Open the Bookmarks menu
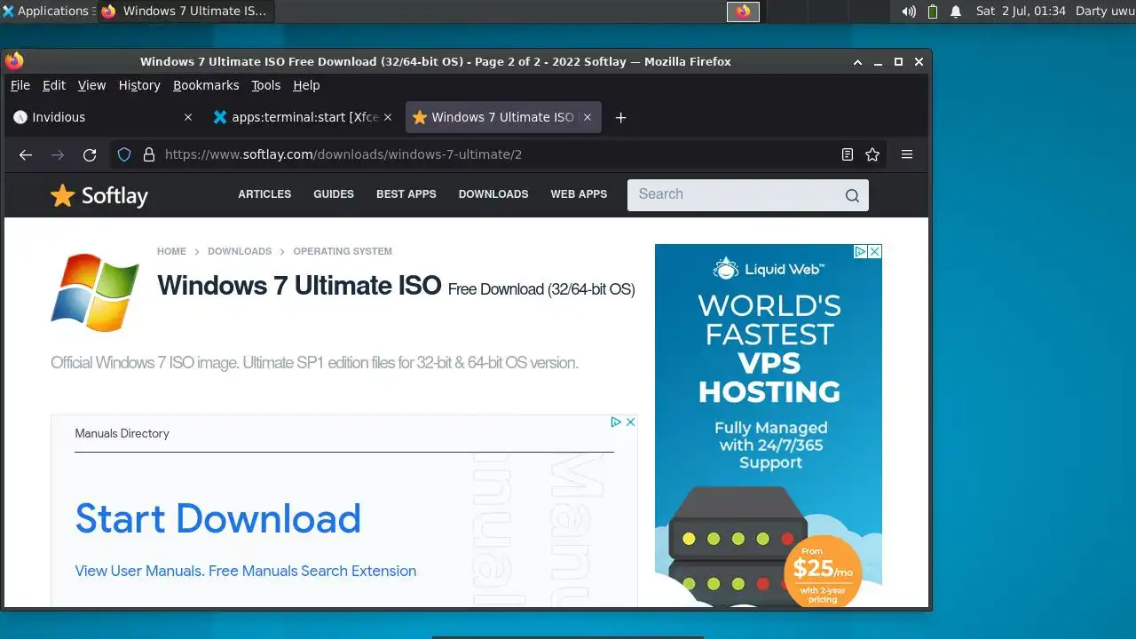 [206, 85]
